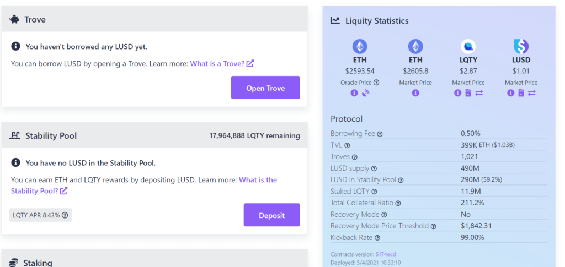Open the 'What is a Trove?' link
This screenshot has width=565, height=267.
pos(222,64)
